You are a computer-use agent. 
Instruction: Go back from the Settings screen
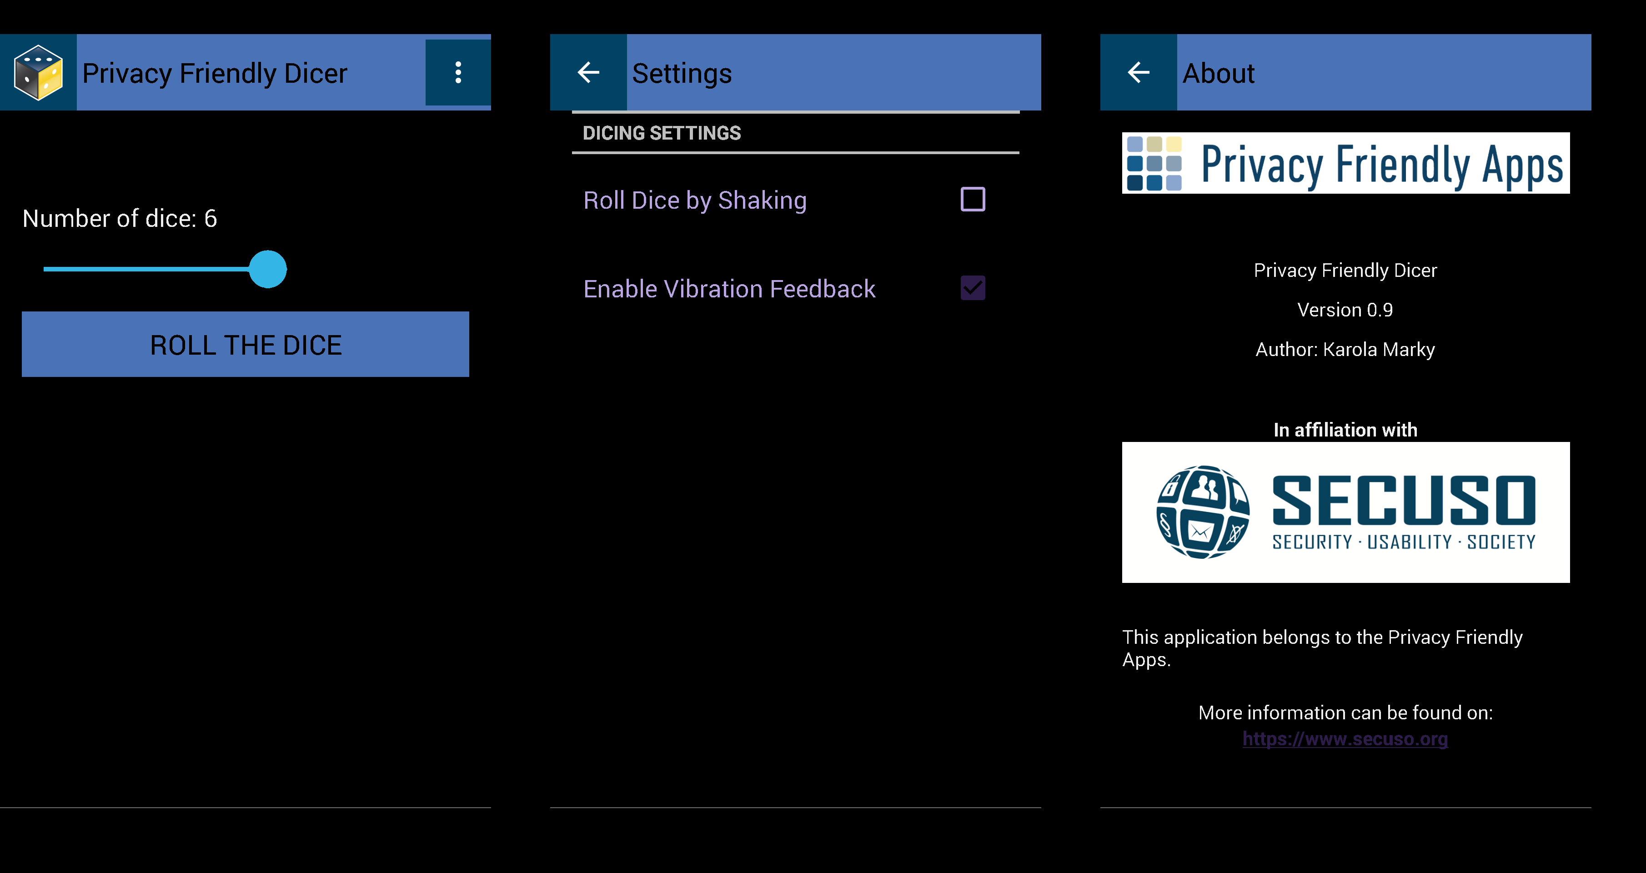pyautogui.click(x=588, y=72)
